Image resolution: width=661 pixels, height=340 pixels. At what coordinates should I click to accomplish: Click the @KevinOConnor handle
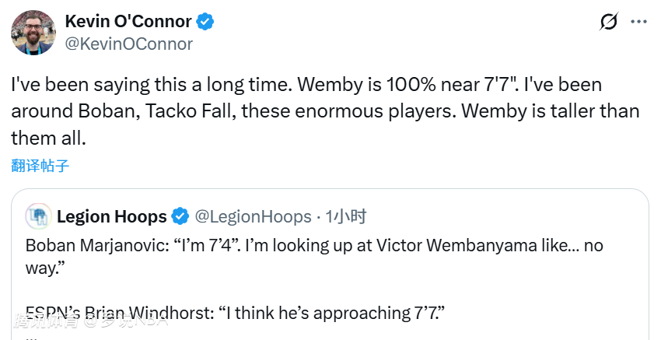tap(128, 44)
